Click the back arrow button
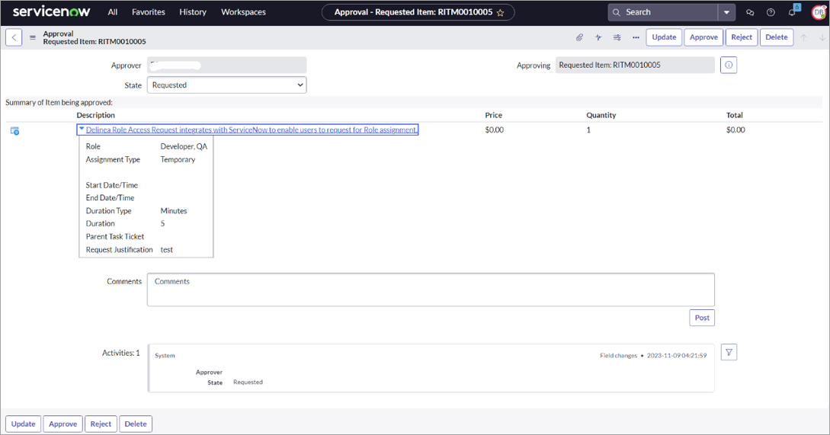830x435 pixels. tap(14, 37)
